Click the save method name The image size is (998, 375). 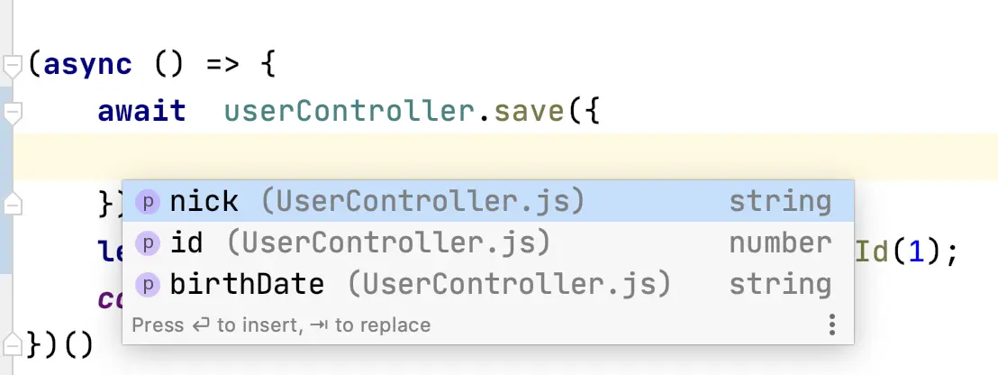coord(529,112)
